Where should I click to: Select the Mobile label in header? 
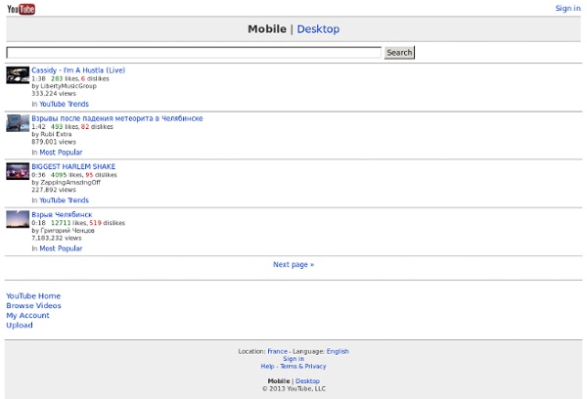[267, 28]
